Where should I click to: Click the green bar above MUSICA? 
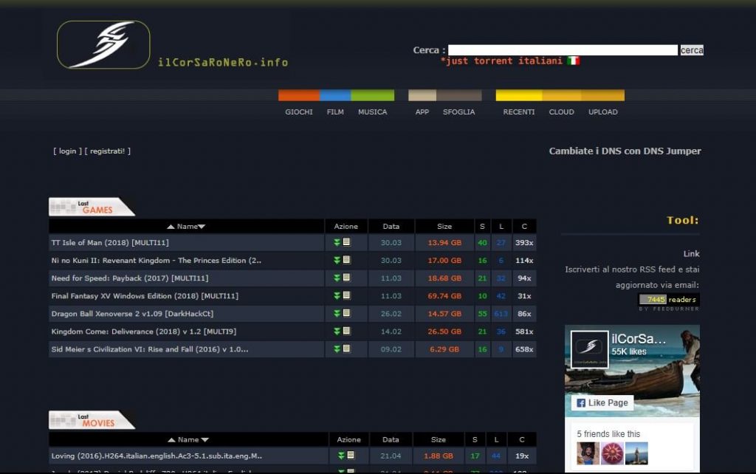pyautogui.click(x=373, y=95)
